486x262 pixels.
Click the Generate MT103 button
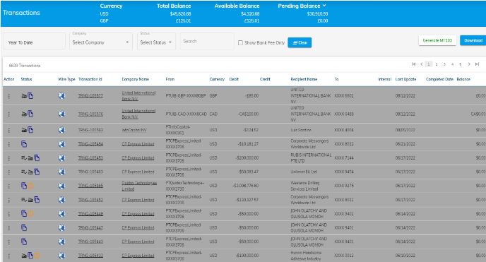437,40
